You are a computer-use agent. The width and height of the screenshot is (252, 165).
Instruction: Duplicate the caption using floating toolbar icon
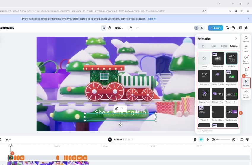pos(117,109)
